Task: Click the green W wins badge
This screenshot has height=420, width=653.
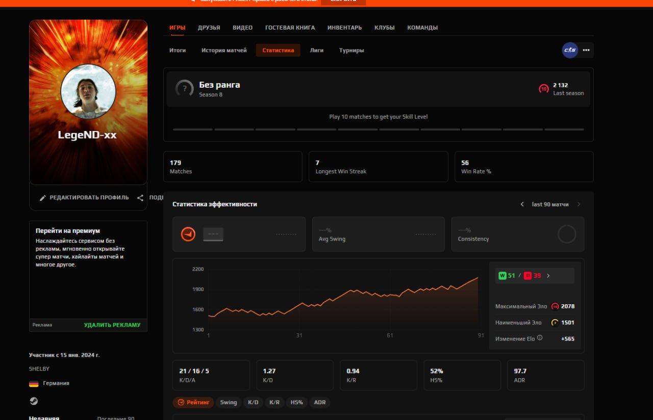Action: click(x=503, y=276)
